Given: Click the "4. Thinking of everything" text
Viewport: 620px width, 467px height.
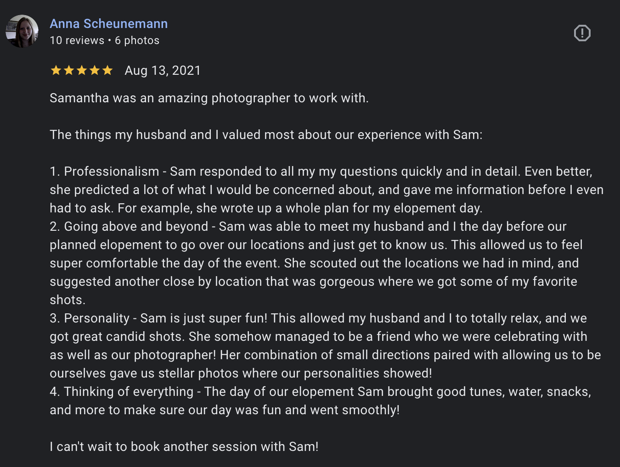Looking at the screenshot, I should click(122, 392).
